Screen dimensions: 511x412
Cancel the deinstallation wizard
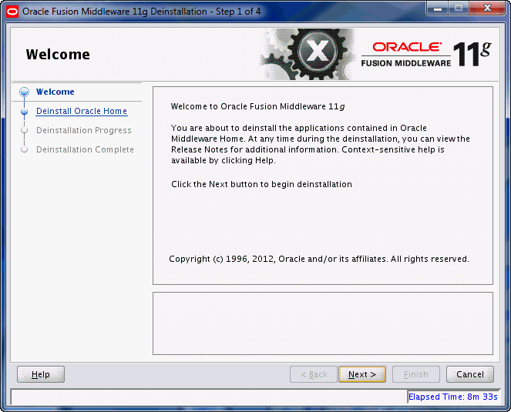click(x=469, y=374)
